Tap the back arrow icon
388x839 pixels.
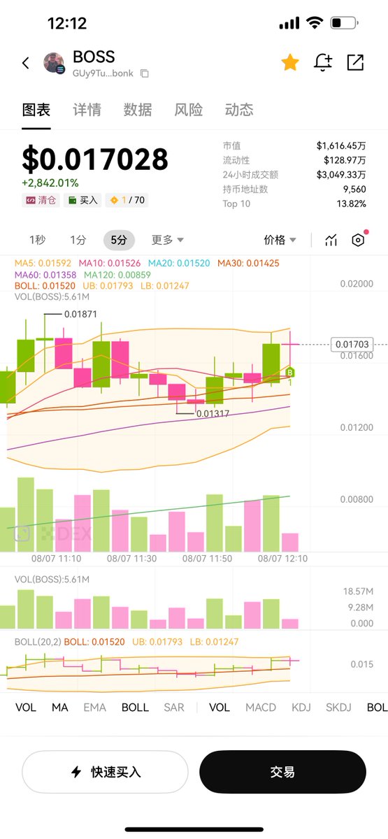click(26, 63)
